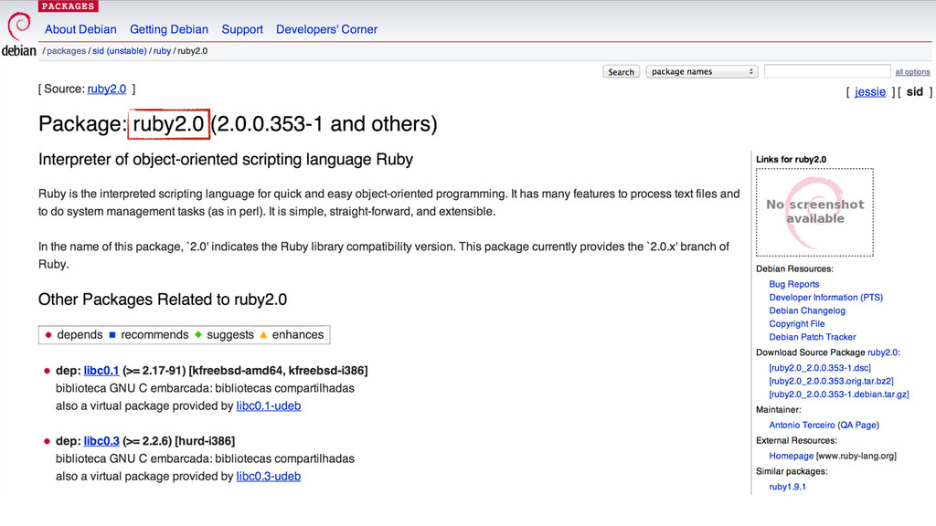Click the red bullet beside libc0.3

coord(47,441)
